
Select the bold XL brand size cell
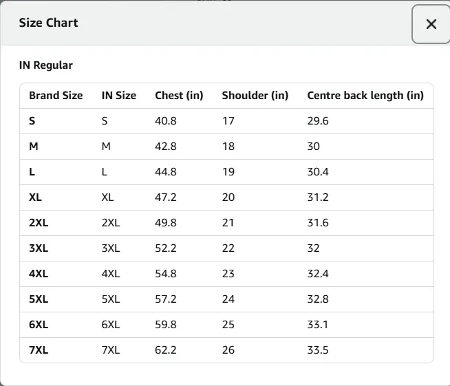click(x=36, y=197)
